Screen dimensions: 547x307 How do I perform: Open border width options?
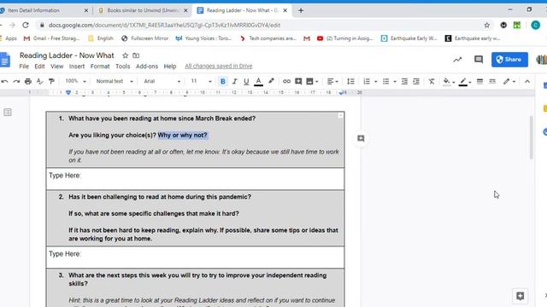pos(480,82)
